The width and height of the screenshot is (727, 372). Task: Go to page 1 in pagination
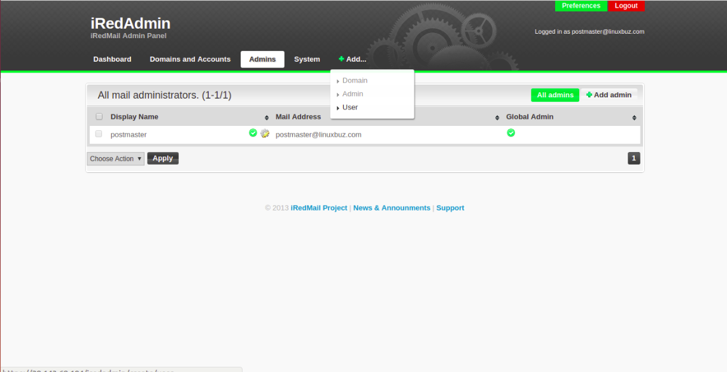[x=634, y=158]
